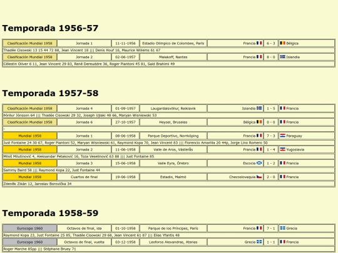
Task: Click the scorers line starting with Raymond Kopa 23
Action: (x=168, y=236)
